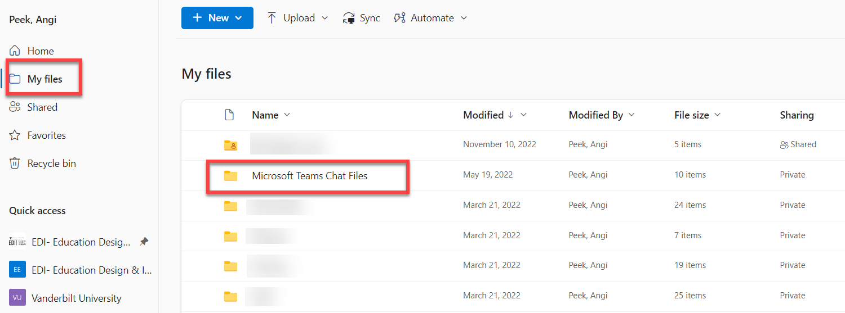The image size is (845, 313).
Task: Click the Sync button
Action: [361, 18]
